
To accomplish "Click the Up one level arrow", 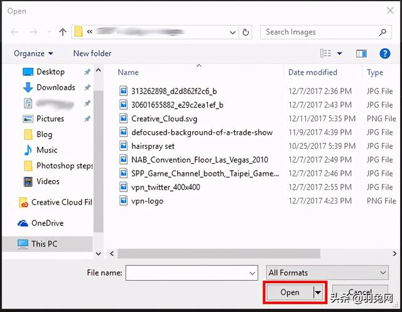I will pos(63,32).
